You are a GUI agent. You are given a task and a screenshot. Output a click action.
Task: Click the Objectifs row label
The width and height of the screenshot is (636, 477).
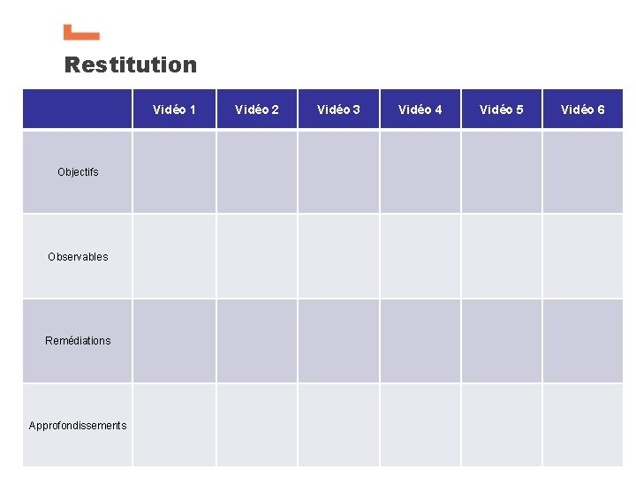[78, 172]
